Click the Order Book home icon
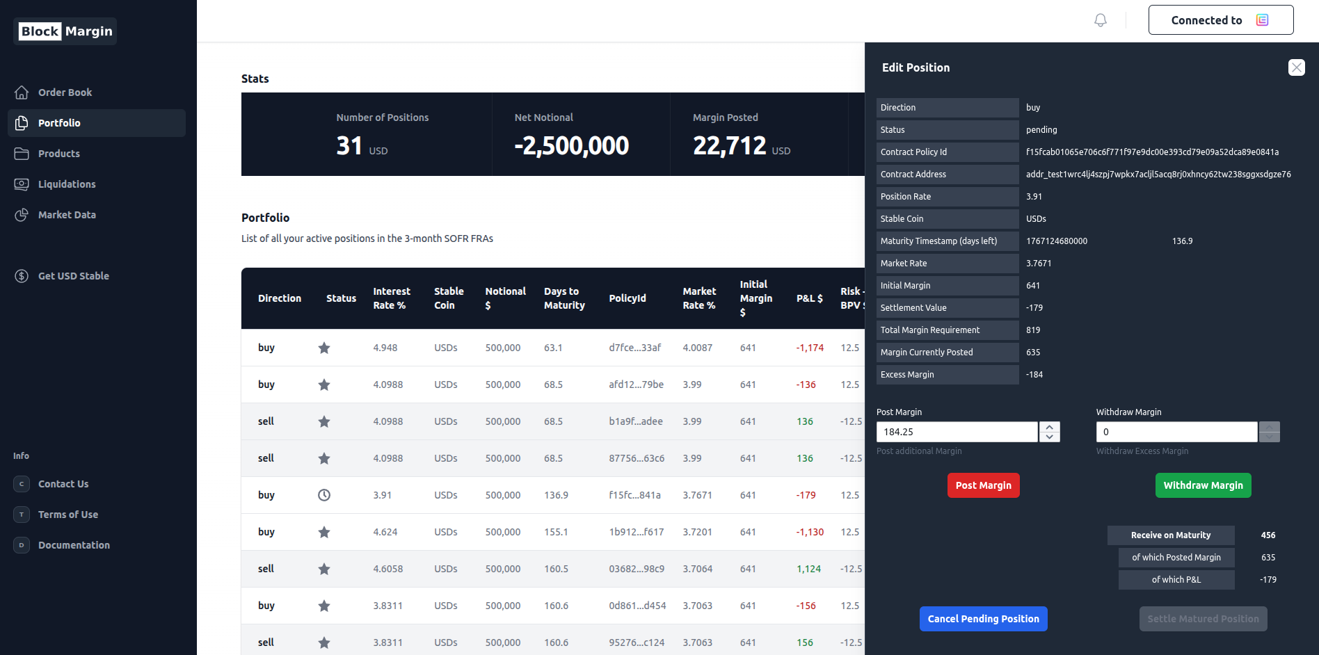 [22, 92]
